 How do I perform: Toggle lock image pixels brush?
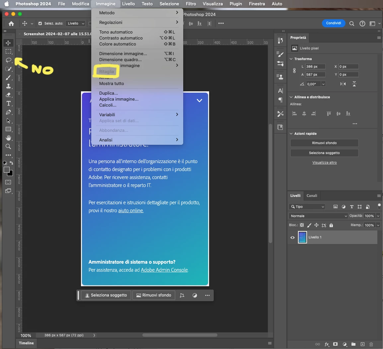click(309, 225)
